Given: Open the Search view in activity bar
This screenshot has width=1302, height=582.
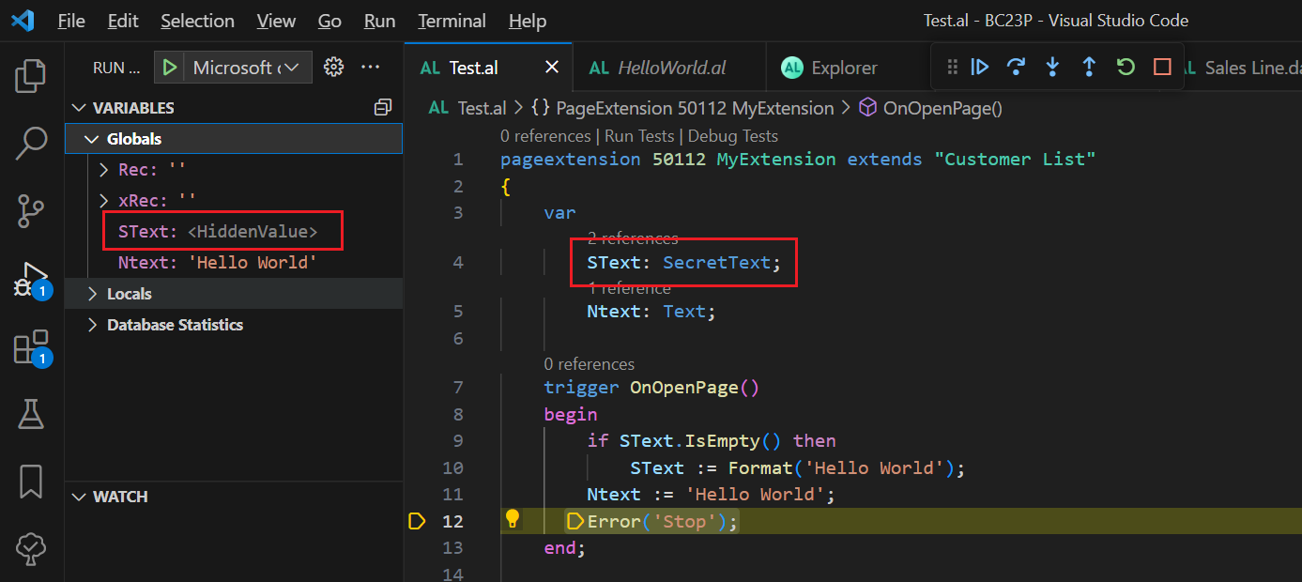Looking at the screenshot, I should (x=31, y=143).
